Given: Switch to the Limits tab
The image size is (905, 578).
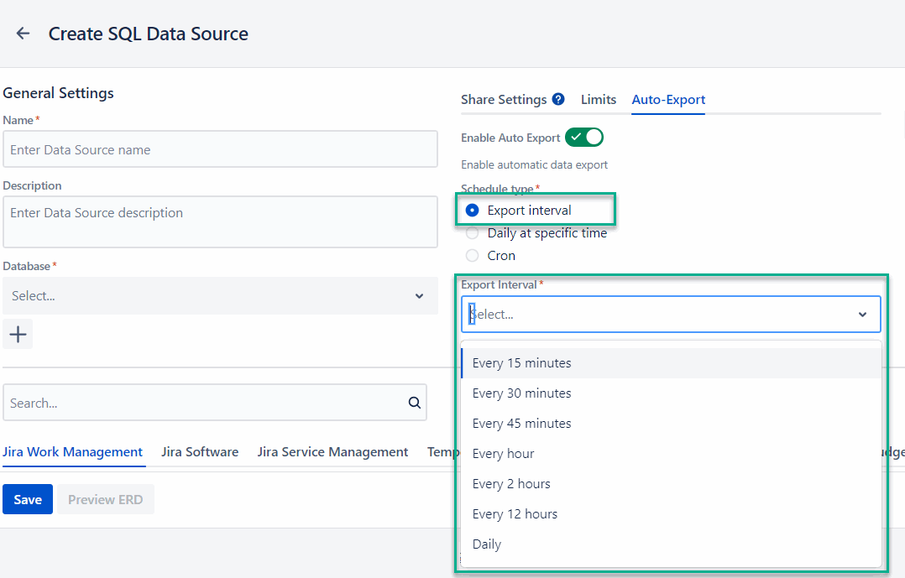Looking at the screenshot, I should coord(598,100).
